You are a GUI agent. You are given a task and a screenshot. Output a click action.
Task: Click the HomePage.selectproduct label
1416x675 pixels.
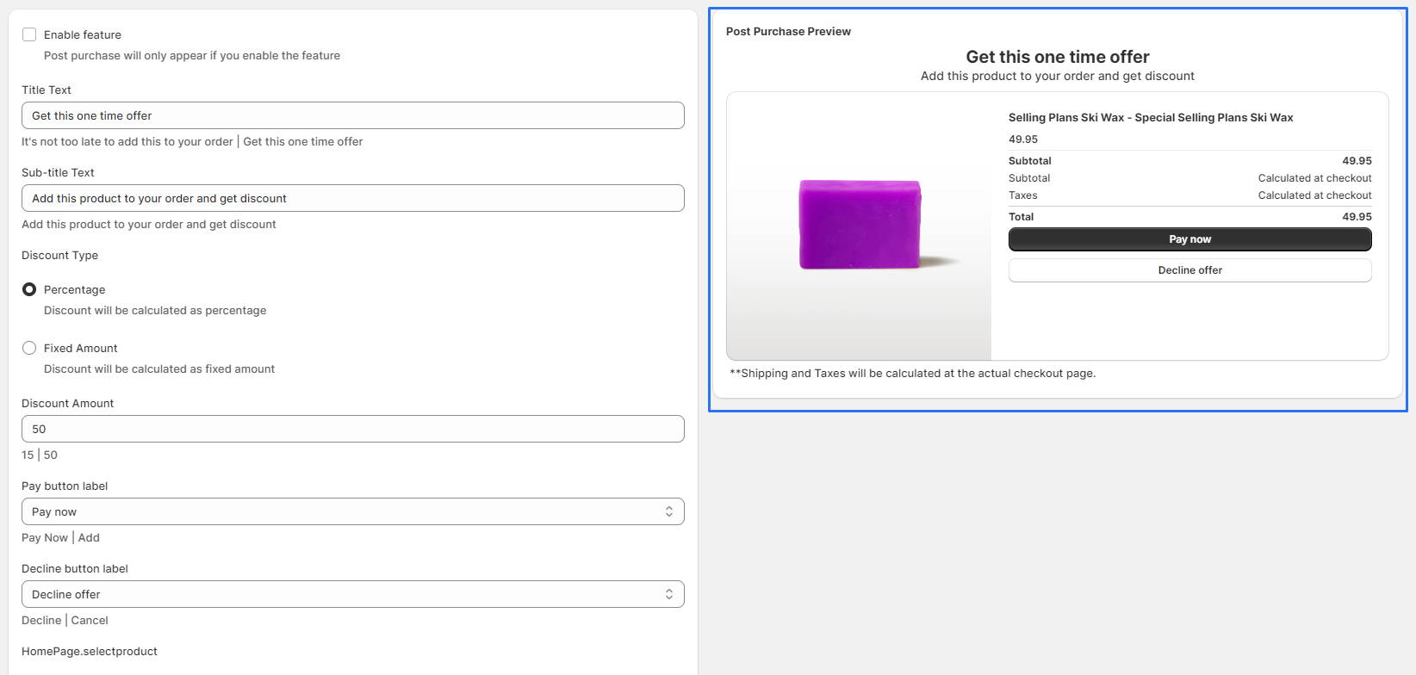tap(90, 651)
